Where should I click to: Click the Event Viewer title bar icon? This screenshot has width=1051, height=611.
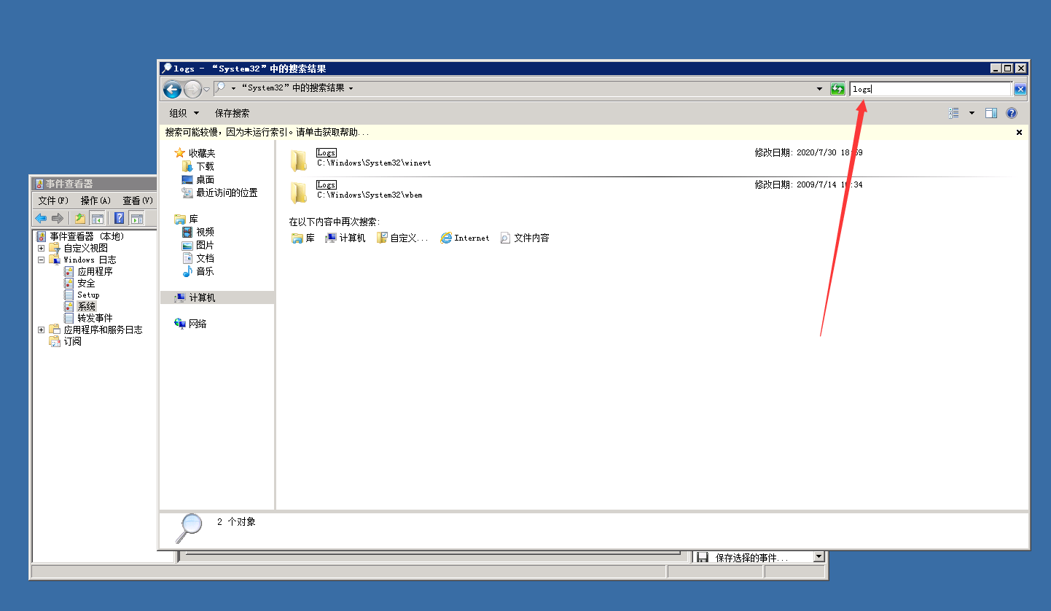point(39,184)
